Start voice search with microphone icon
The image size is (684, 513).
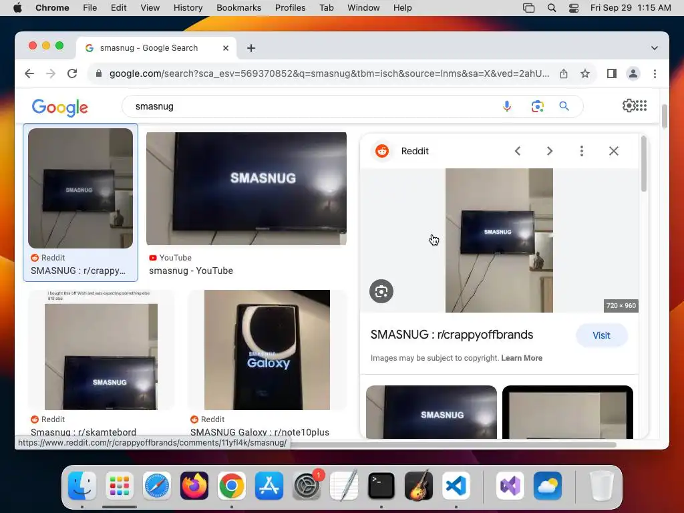pyautogui.click(x=507, y=106)
